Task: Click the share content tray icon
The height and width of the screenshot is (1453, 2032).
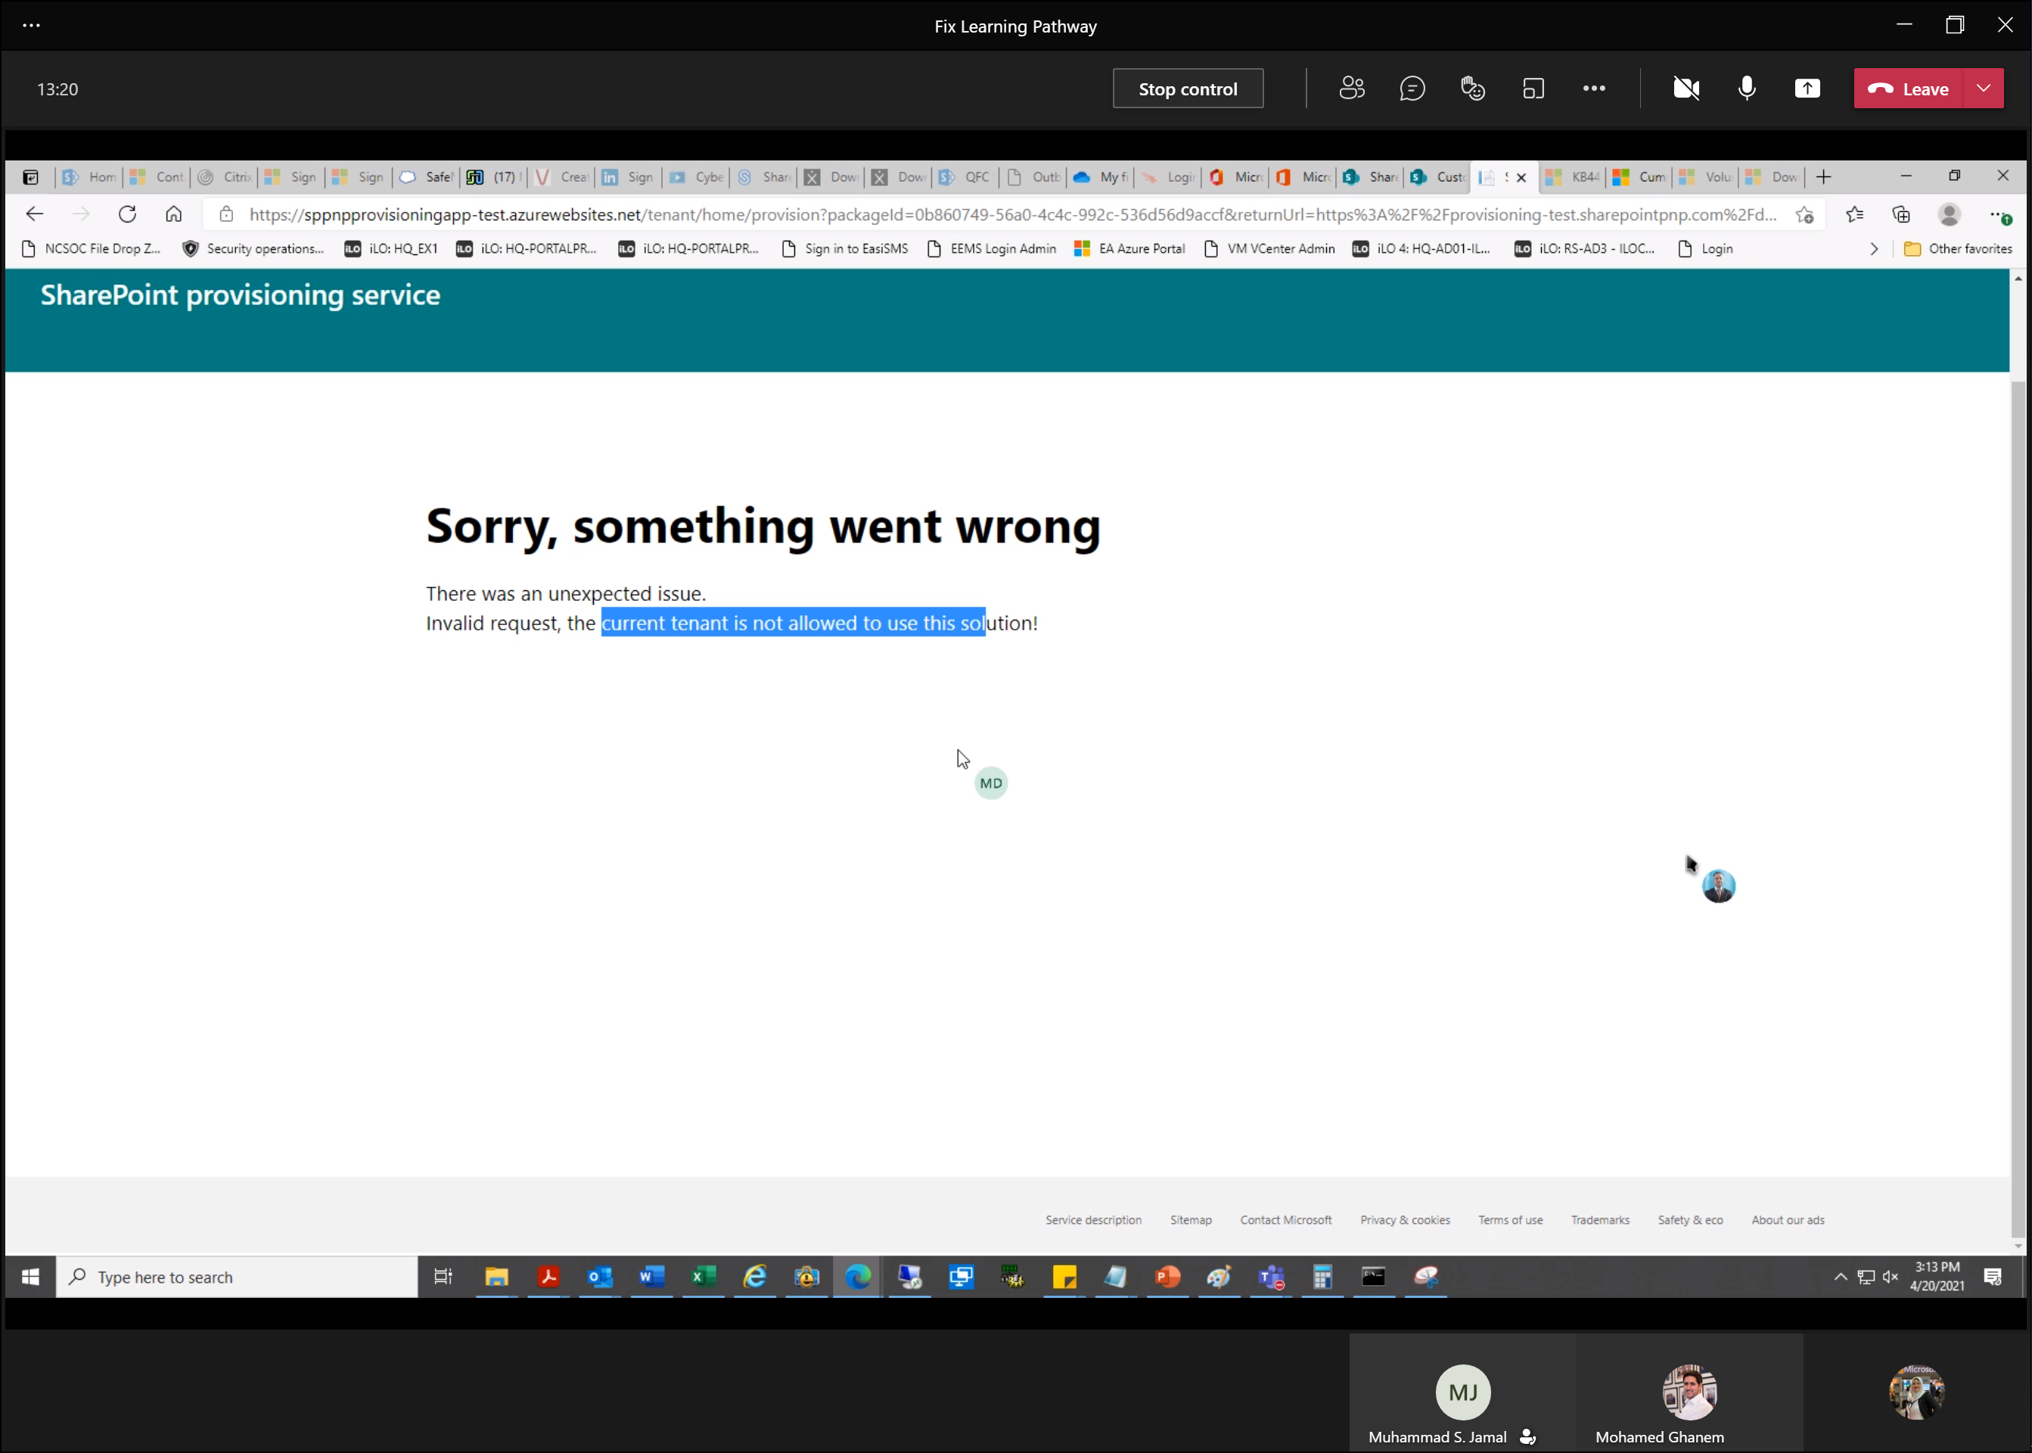Action: [x=1807, y=89]
